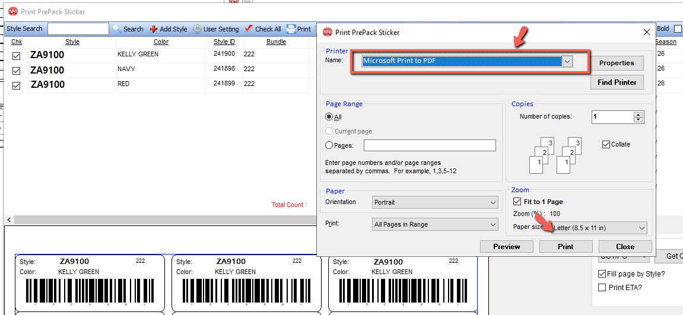Image resolution: width=683 pixels, height=315 pixels.
Task: Click the Close button in print dialog
Action: pyautogui.click(x=625, y=247)
